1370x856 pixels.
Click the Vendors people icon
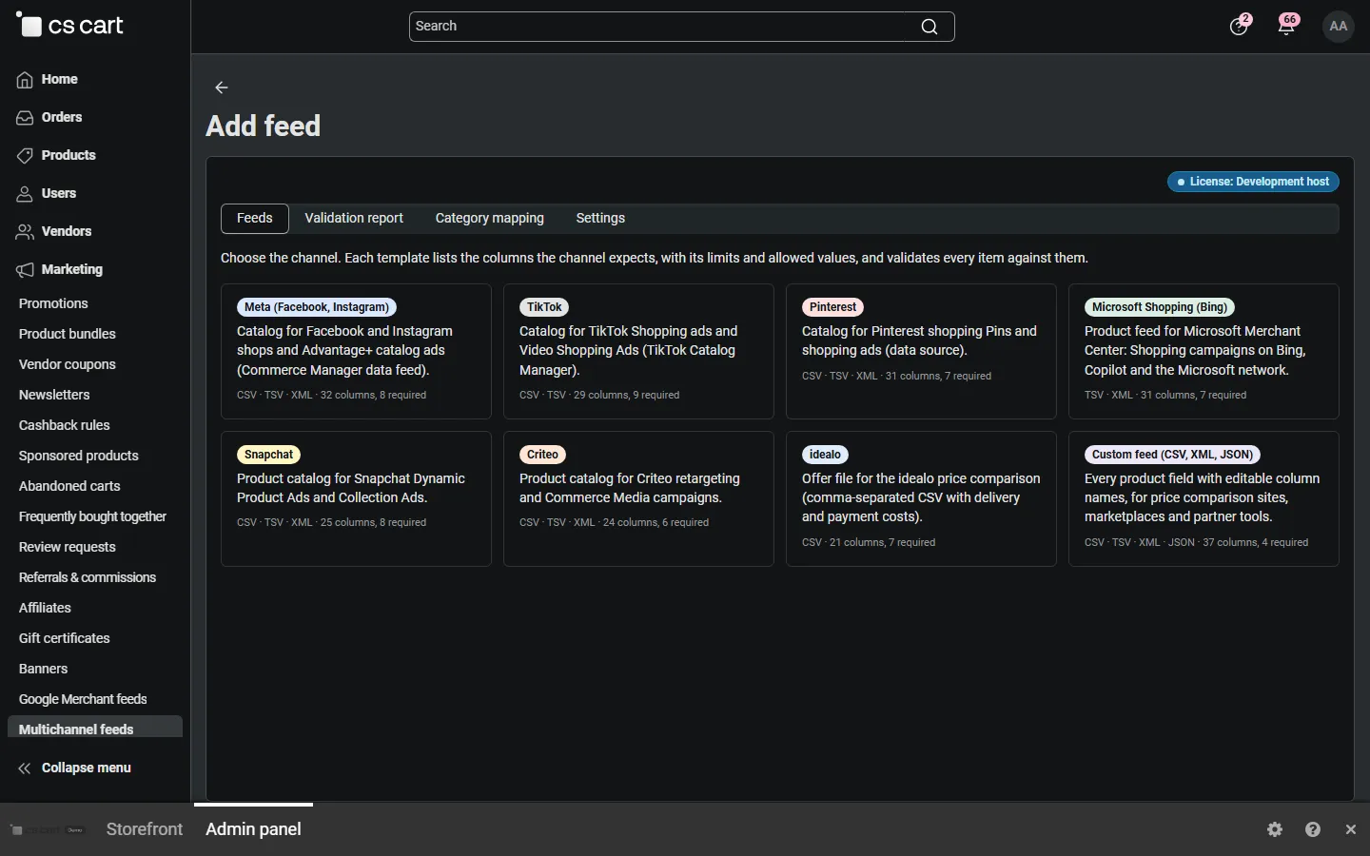(25, 232)
